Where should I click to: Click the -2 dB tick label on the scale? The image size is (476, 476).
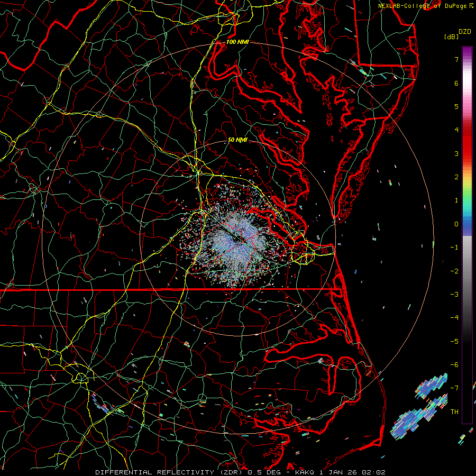[454, 271]
